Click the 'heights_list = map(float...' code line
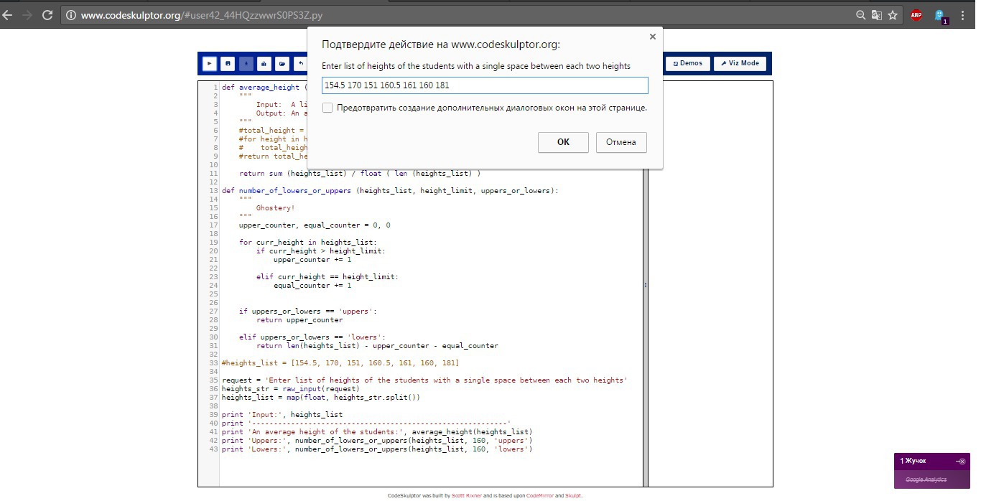981x501 pixels. (x=321, y=398)
